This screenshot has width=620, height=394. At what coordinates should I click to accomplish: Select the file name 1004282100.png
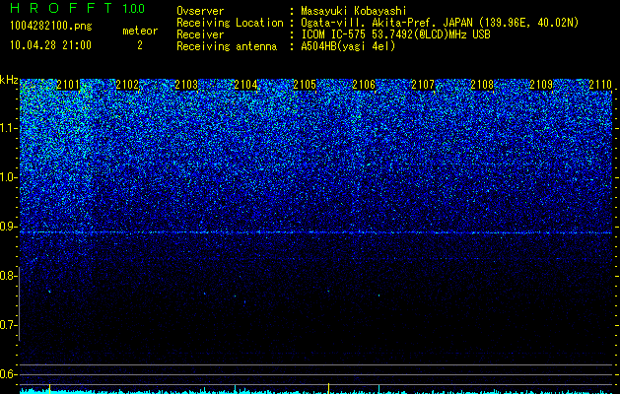pyautogui.click(x=51, y=27)
